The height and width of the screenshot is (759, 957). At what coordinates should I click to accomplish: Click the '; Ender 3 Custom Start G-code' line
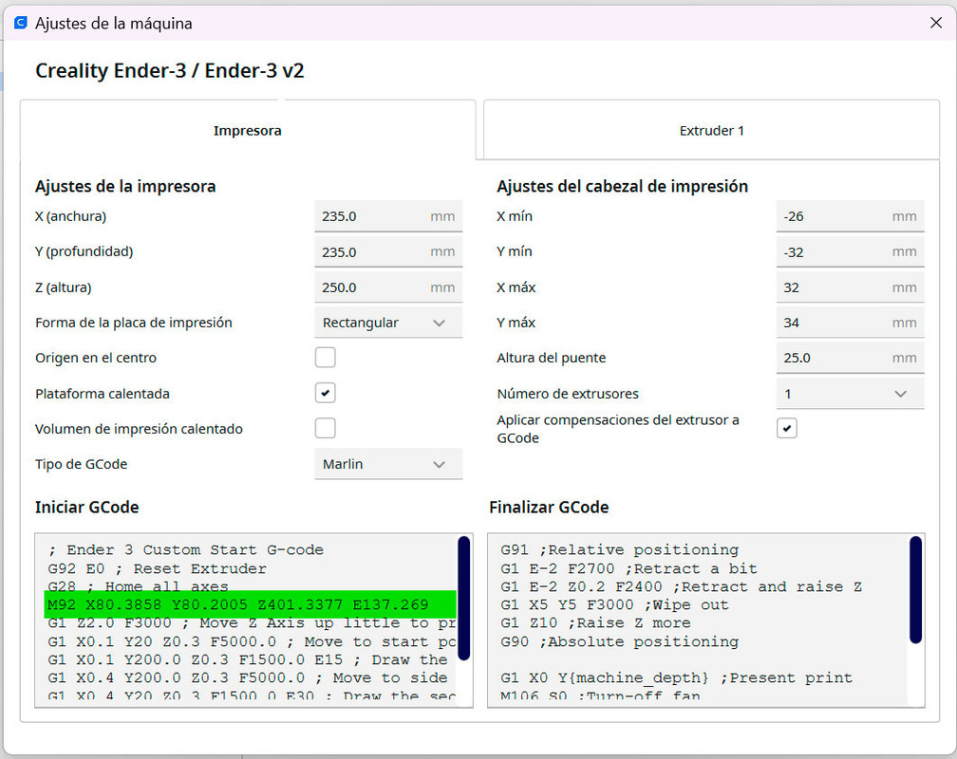click(x=185, y=549)
